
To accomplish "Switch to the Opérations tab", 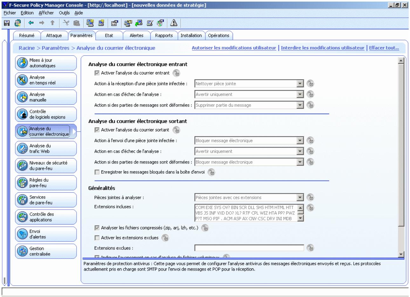I will click(219, 36).
